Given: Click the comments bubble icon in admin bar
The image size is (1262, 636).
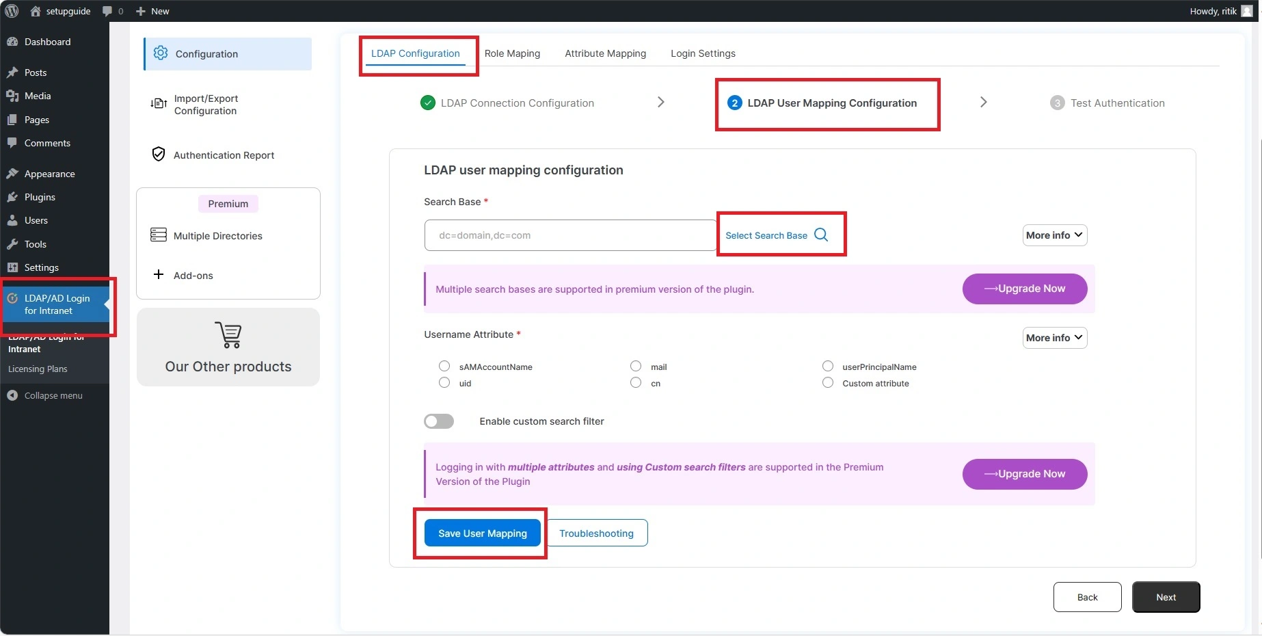Looking at the screenshot, I should (107, 11).
